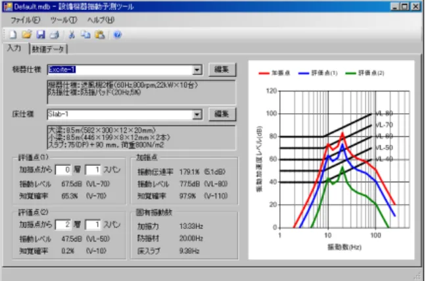Viewport: 426px width, 281px height.
Task: Open help via blue question icon
Action: (x=118, y=34)
